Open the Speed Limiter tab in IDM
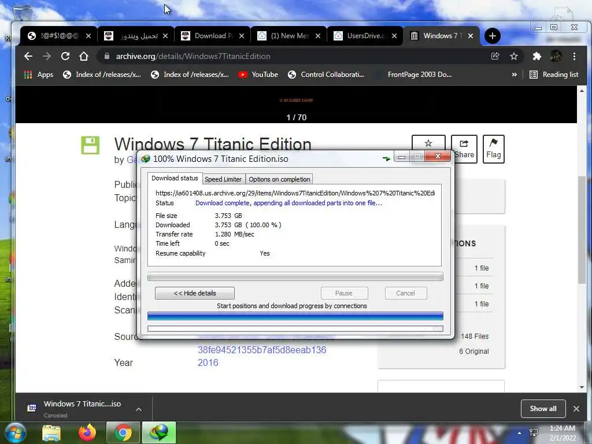This screenshot has width=592, height=444. [x=223, y=179]
